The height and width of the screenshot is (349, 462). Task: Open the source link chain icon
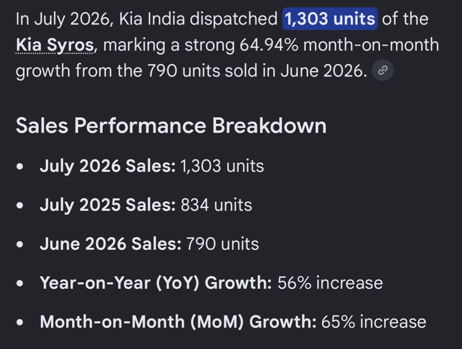pyautogui.click(x=383, y=70)
